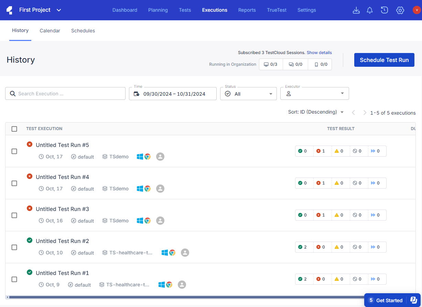422x307 pixels.
Task: Open the Show details link
Action: tap(319, 53)
